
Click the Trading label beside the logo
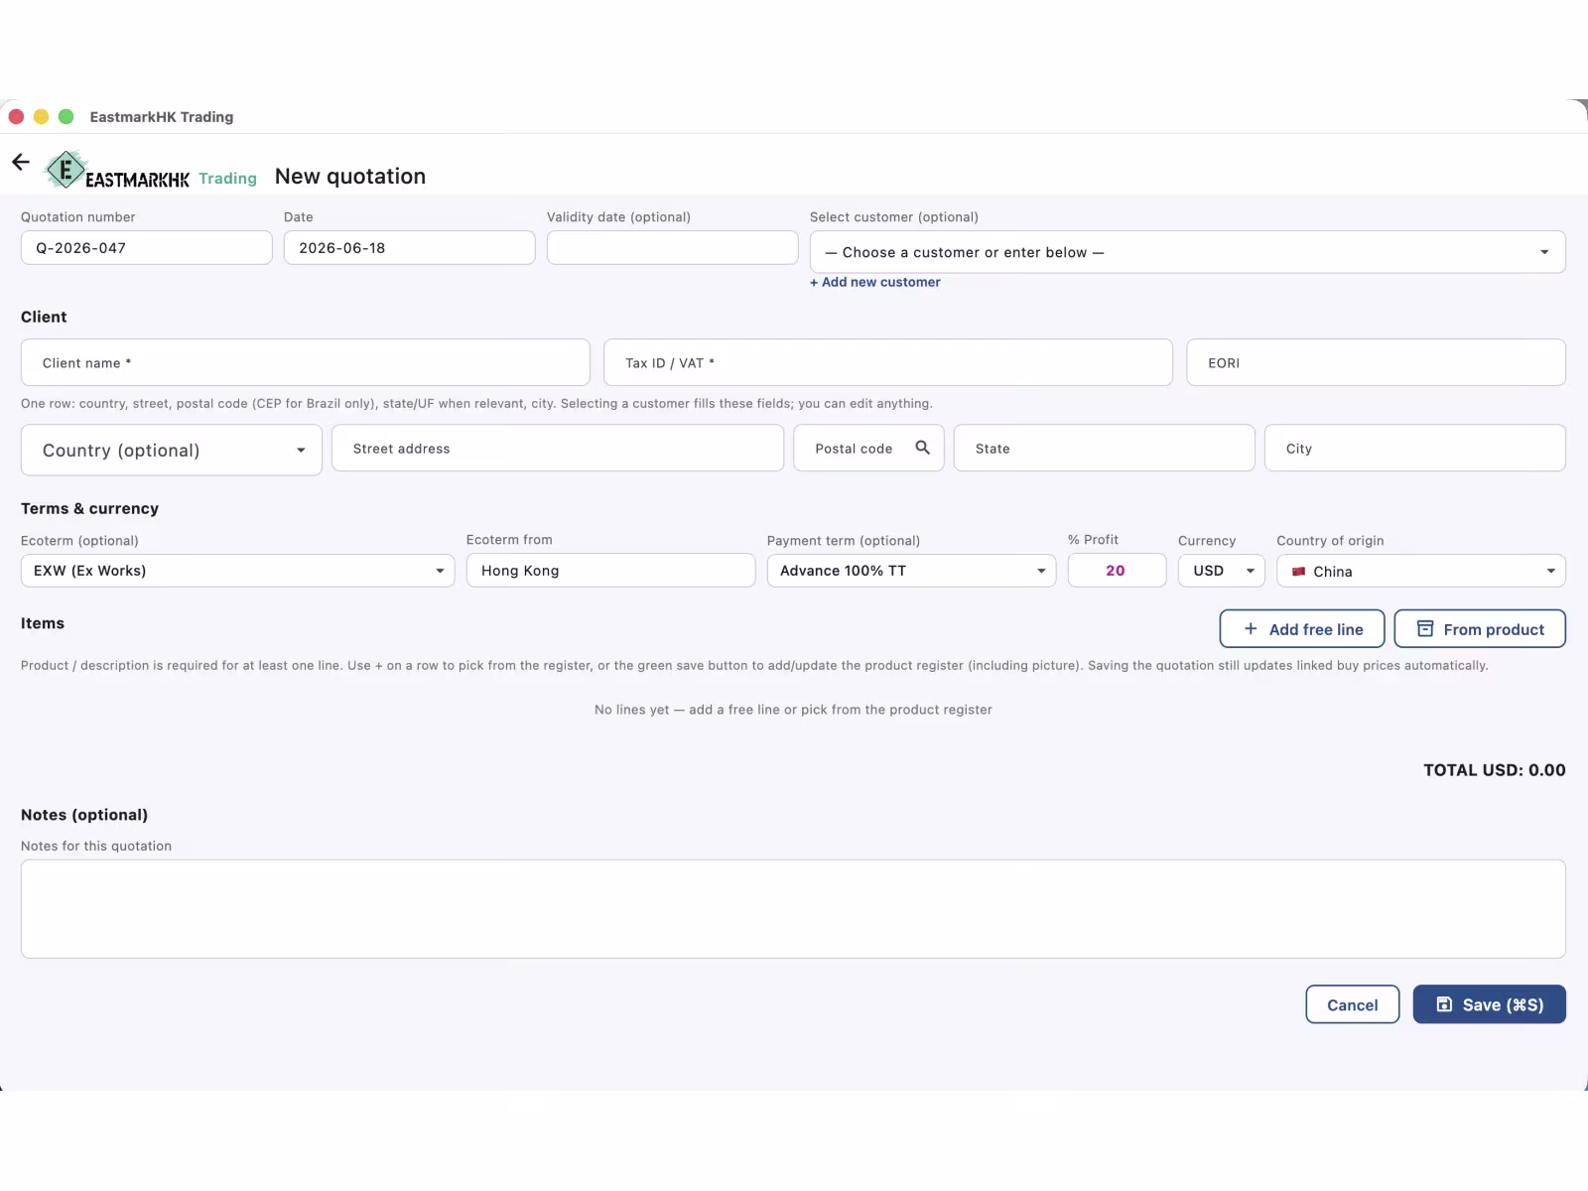coord(227,179)
